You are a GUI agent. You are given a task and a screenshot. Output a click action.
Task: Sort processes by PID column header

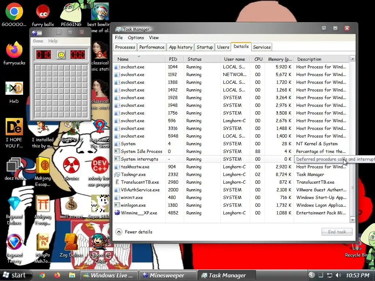pos(175,59)
